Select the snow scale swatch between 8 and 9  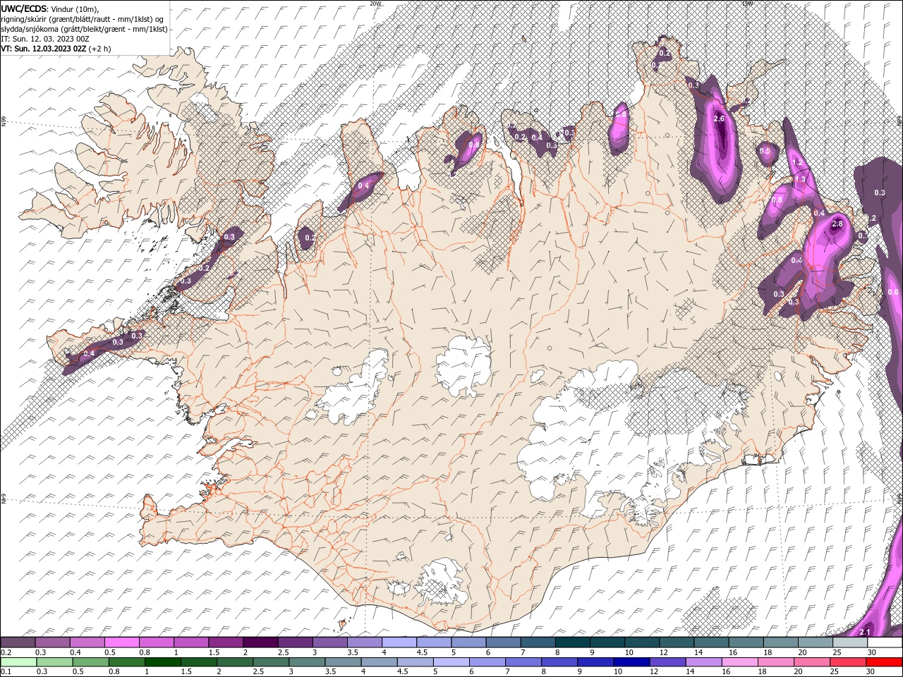coord(572,642)
